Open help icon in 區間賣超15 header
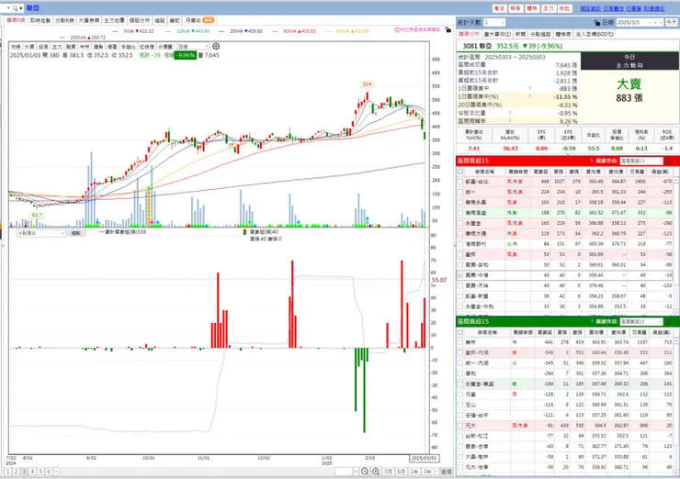Image resolution: width=680 pixels, height=479 pixels. point(592,321)
